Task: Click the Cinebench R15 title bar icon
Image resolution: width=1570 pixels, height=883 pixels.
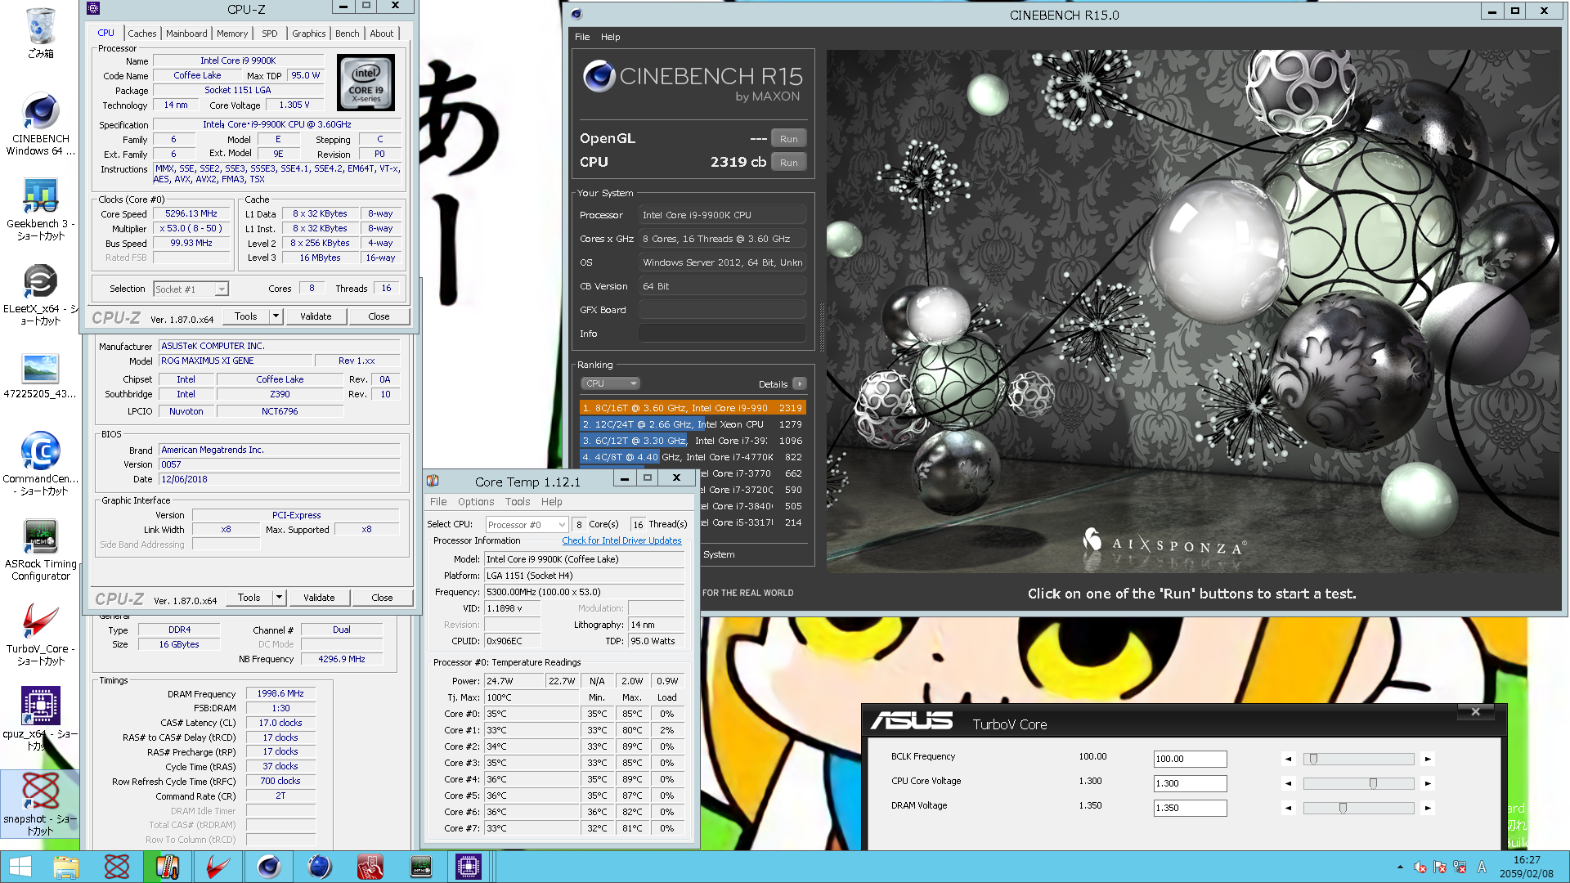Action: [576, 14]
